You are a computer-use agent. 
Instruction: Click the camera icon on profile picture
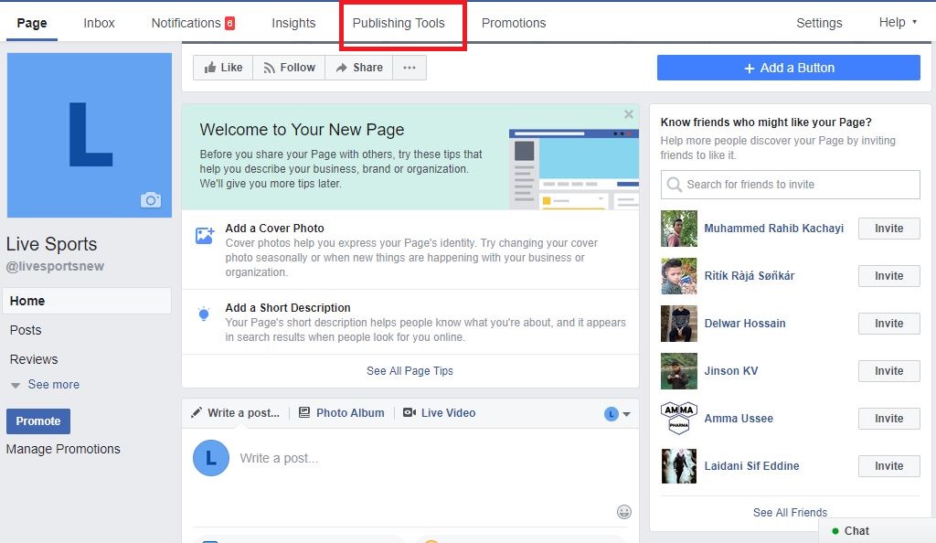[x=151, y=200]
